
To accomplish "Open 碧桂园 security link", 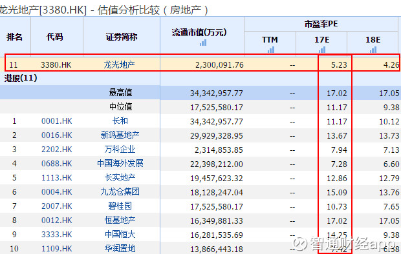I will [120, 206].
